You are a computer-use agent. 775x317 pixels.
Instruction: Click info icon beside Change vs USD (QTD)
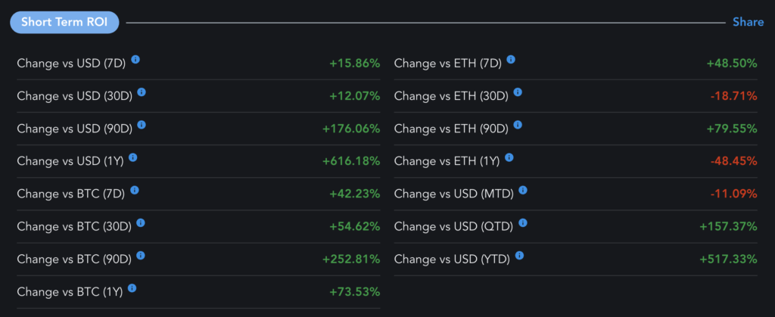point(522,222)
